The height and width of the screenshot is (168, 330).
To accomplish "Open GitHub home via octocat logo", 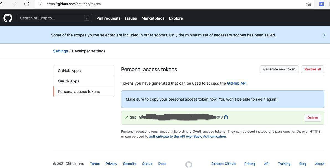I will click(x=8, y=18).
